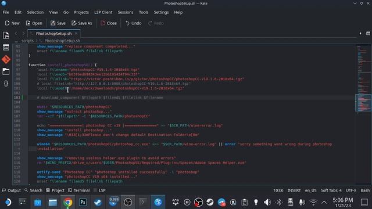Toggle the LSP bottom panel
The image size is (372, 209).
(x=99, y=190)
